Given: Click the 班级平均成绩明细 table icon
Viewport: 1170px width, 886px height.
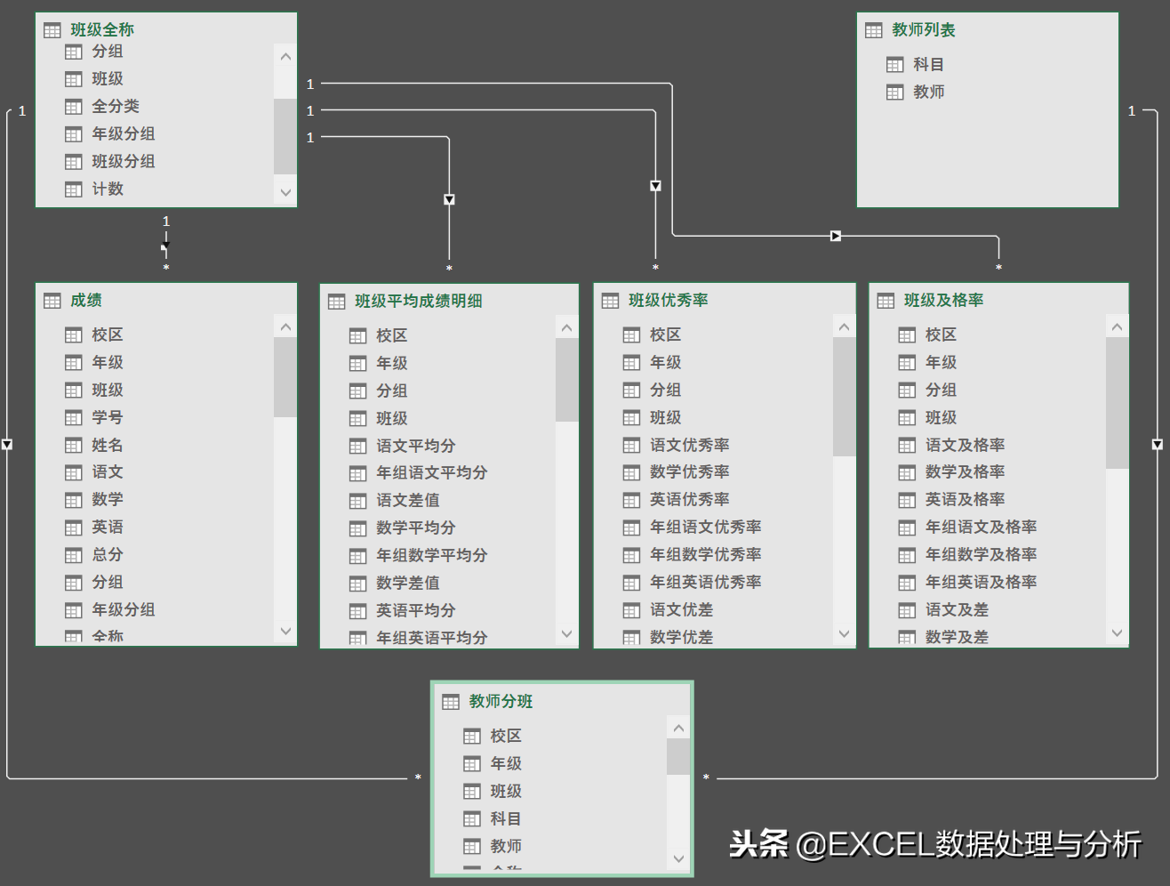Looking at the screenshot, I should click(x=337, y=302).
